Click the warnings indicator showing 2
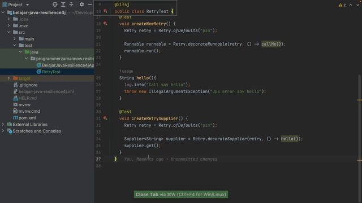Image resolution: width=362 pixels, height=203 pixels. (342, 5)
